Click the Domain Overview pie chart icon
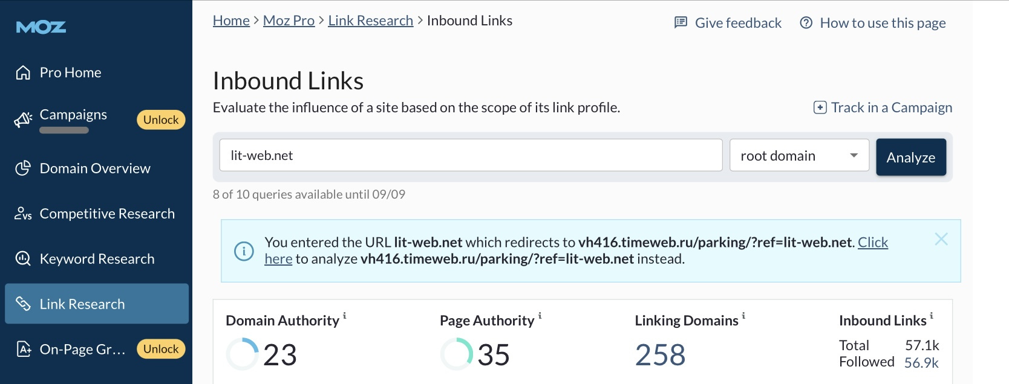 pos(23,168)
